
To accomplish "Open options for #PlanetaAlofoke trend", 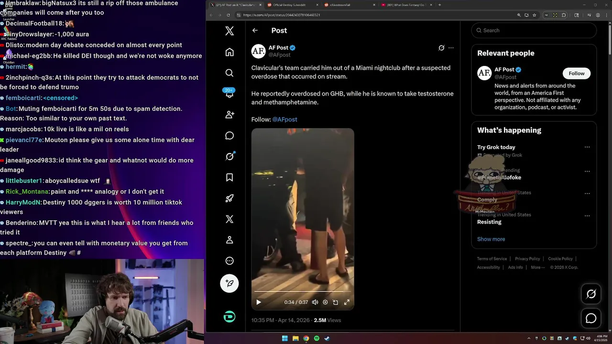I will (x=587, y=171).
